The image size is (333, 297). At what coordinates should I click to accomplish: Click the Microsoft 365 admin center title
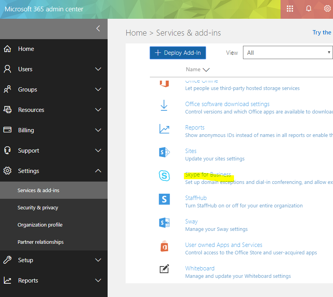click(44, 9)
